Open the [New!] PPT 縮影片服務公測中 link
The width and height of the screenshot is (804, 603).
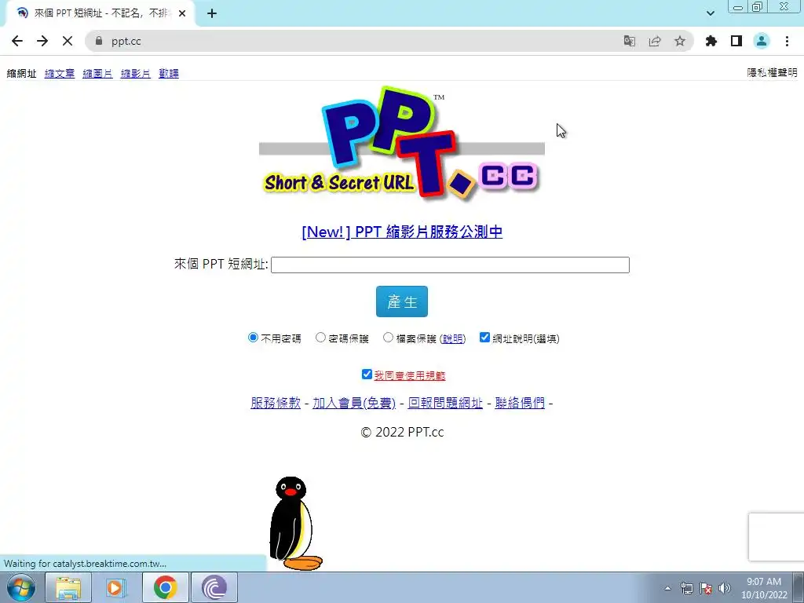[x=402, y=232]
